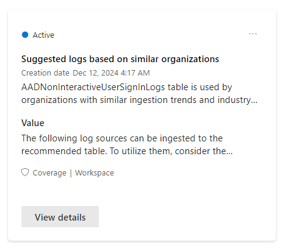Click the Coverage shield icon
The image size is (282, 248).
25,172
